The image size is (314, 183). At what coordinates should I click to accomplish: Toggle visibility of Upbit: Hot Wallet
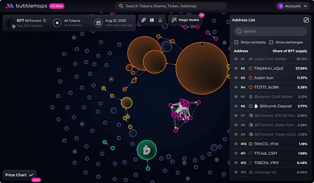pyautogui.click(x=236, y=59)
